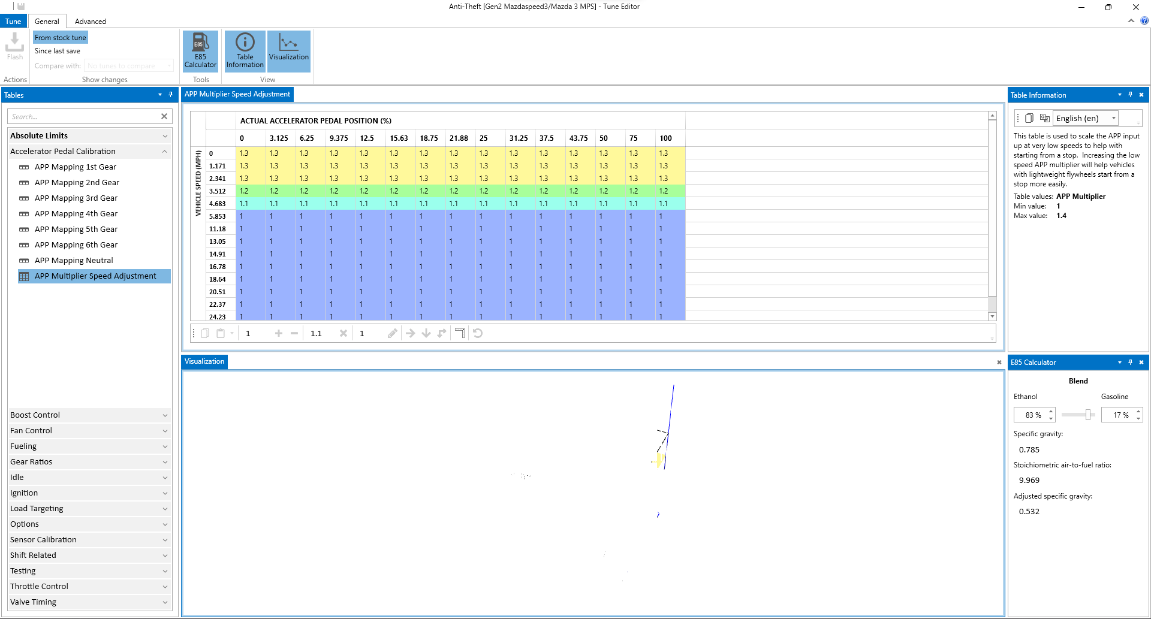This screenshot has height=619, width=1151.
Task: Select APP Multiplier Speed Adjustment tree item
Action: pyautogui.click(x=95, y=276)
